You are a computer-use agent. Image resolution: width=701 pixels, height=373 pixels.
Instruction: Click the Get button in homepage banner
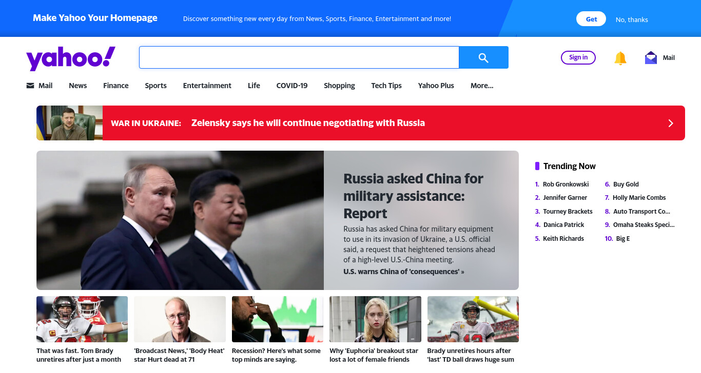[591, 19]
